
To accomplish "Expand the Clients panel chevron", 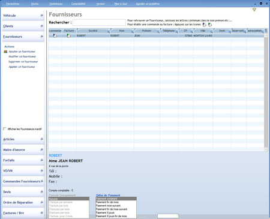I will click(x=42, y=26).
